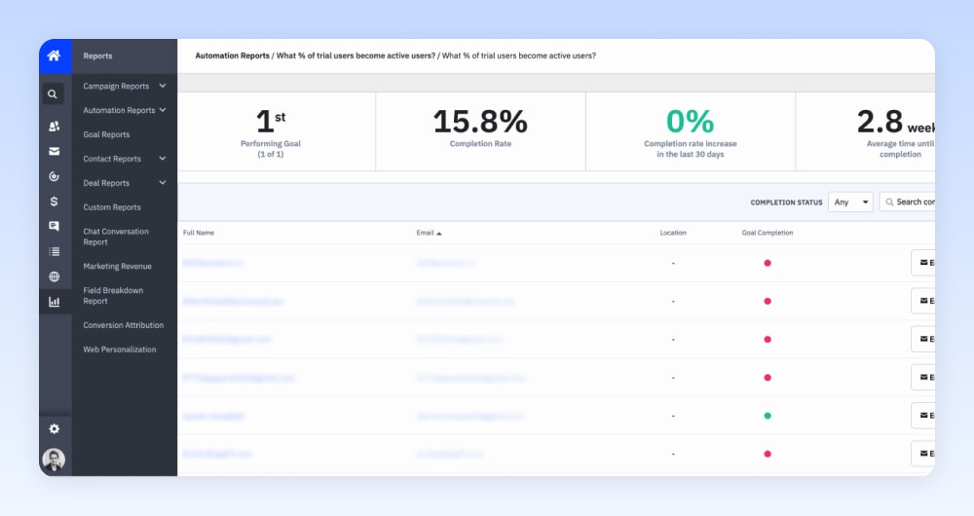The height and width of the screenshot is (516, 974).
Task: Open the Contacts people icon
Action: pyautogui.click(x=54, y=126)
